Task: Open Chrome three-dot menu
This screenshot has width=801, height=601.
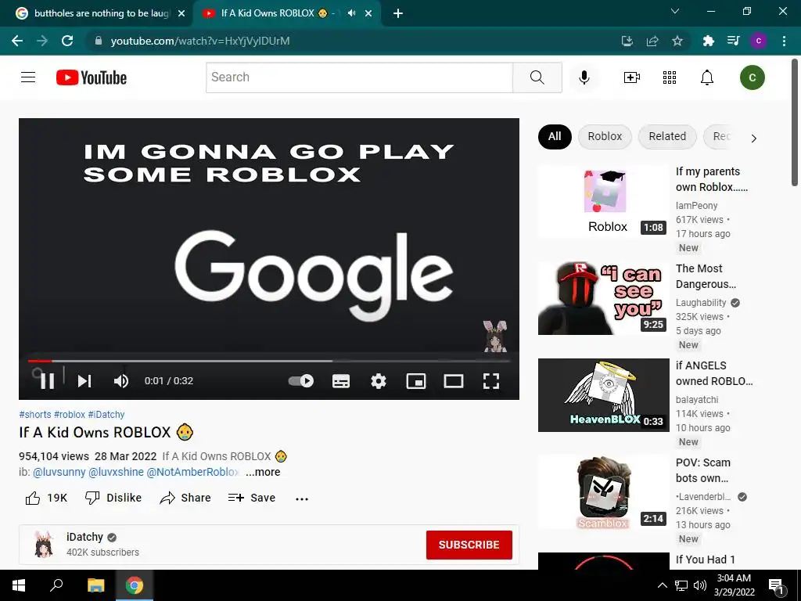Action: click(784, 41)
